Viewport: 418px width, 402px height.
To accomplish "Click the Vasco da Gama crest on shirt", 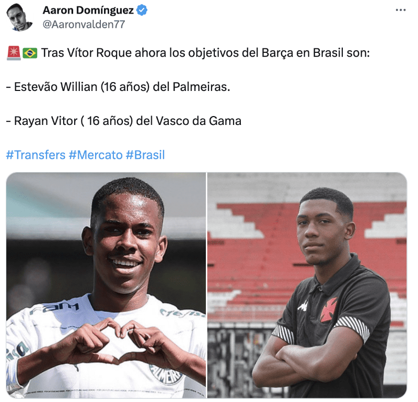I will pos(329,309).
